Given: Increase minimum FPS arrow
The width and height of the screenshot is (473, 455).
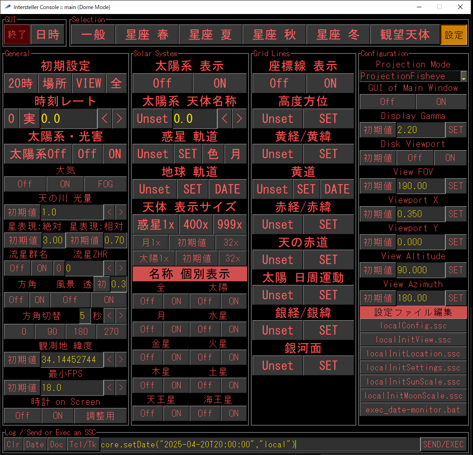Looking at the screenshot, I should tap(121, 388).
